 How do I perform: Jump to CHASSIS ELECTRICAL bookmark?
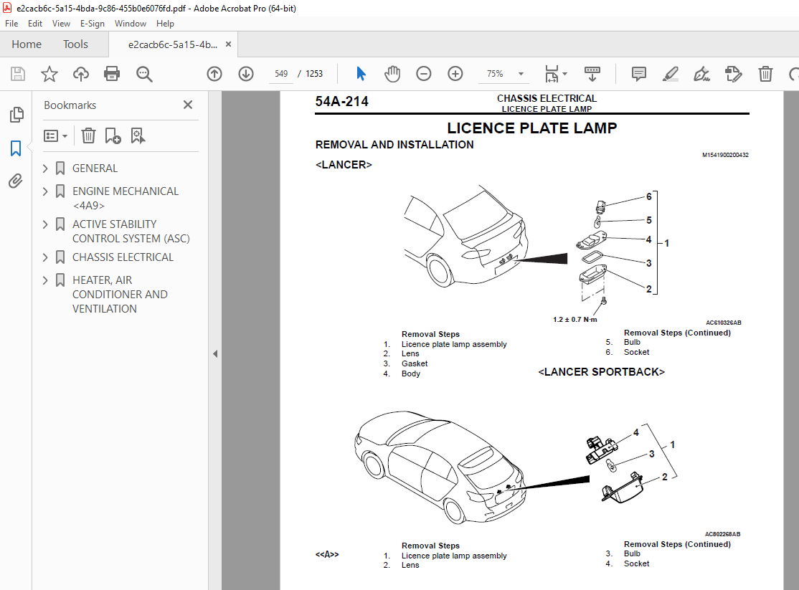pos(123,257)
